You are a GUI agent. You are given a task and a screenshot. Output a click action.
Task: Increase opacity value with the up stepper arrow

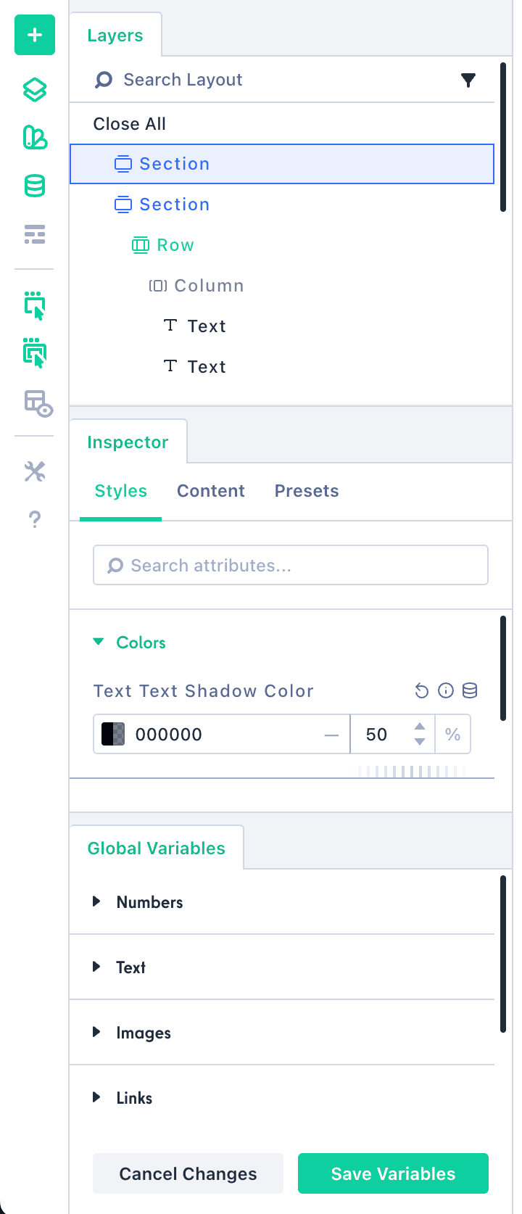click(x=420, y=726)
